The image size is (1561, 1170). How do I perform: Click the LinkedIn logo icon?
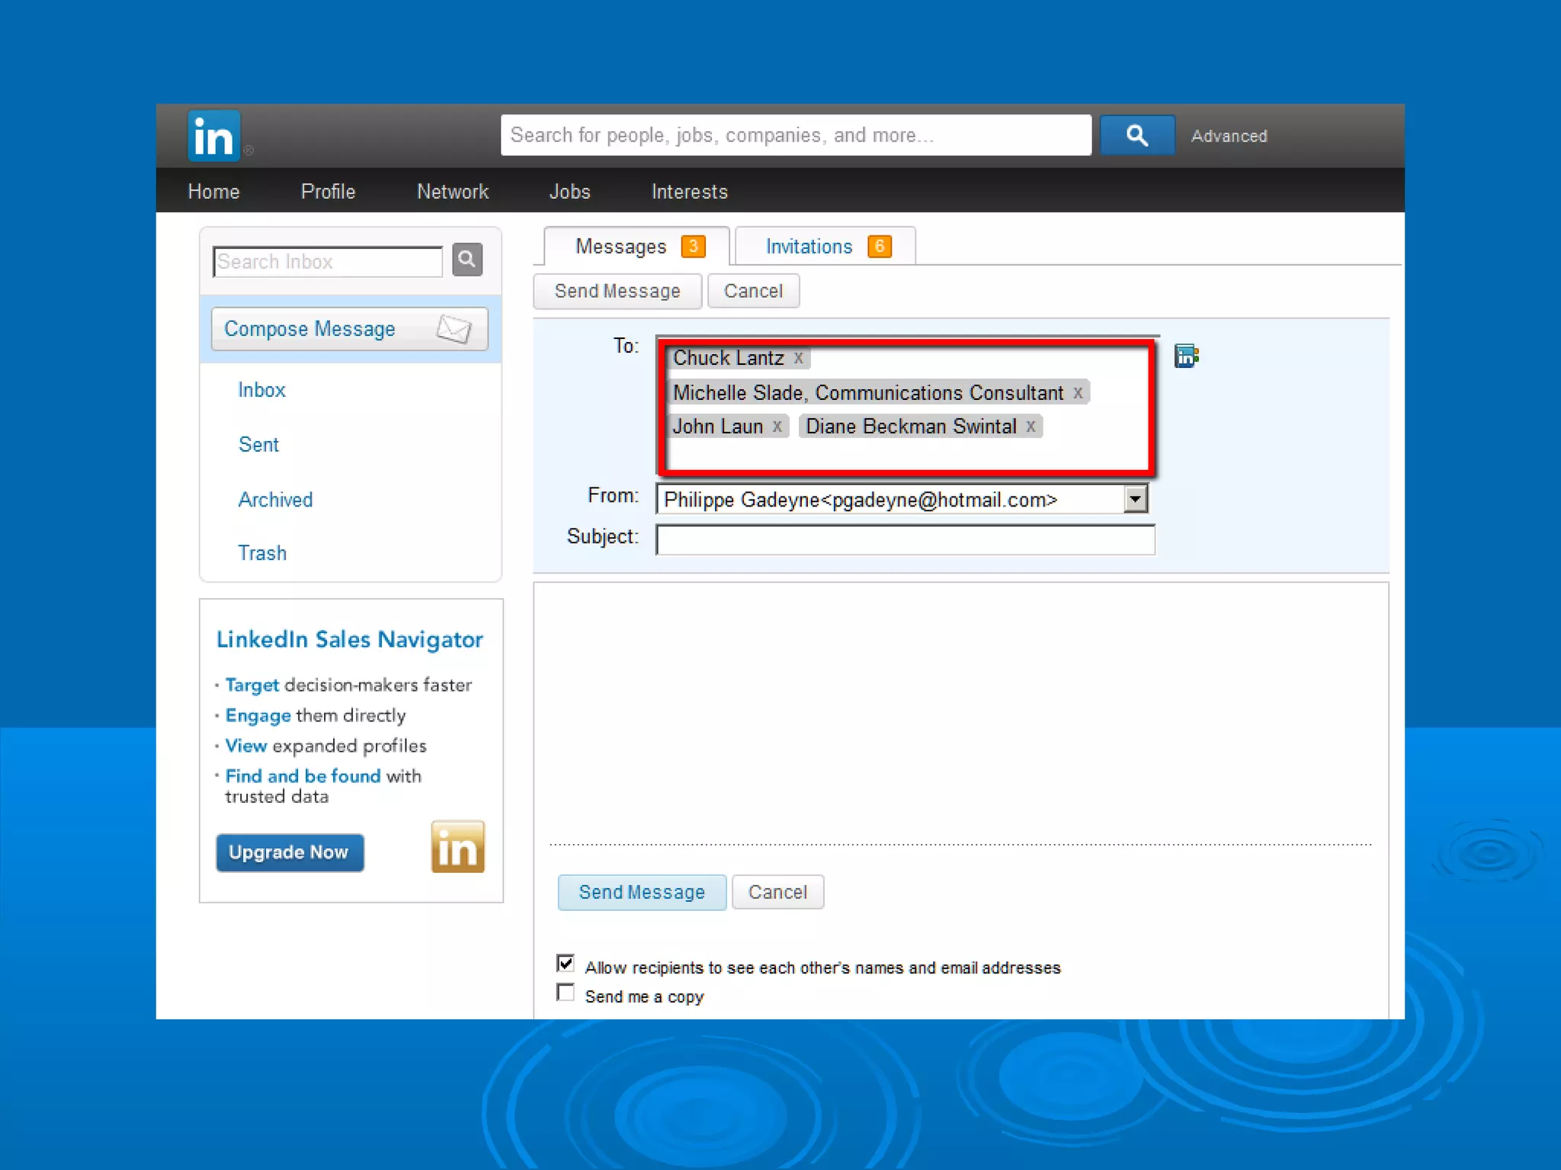point(213,136)
